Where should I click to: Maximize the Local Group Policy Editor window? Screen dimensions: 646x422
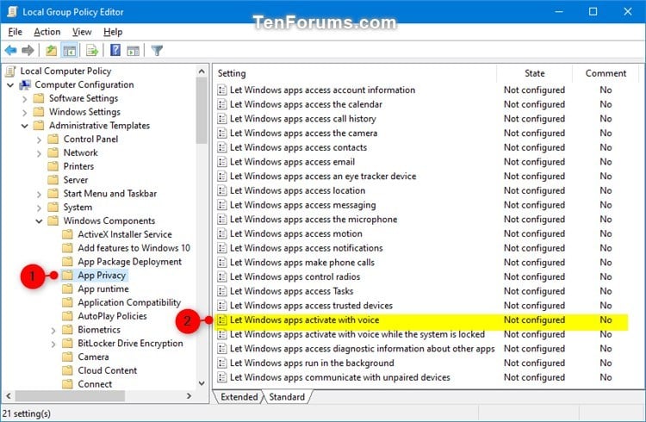[x=593, y=11]
